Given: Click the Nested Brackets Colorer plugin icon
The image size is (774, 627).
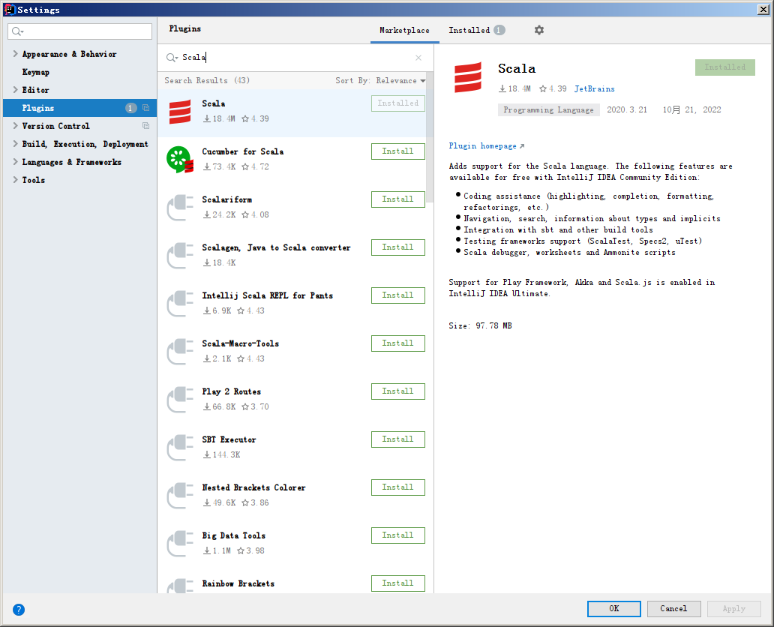Looking at the screenshot, I should [180, 495].
